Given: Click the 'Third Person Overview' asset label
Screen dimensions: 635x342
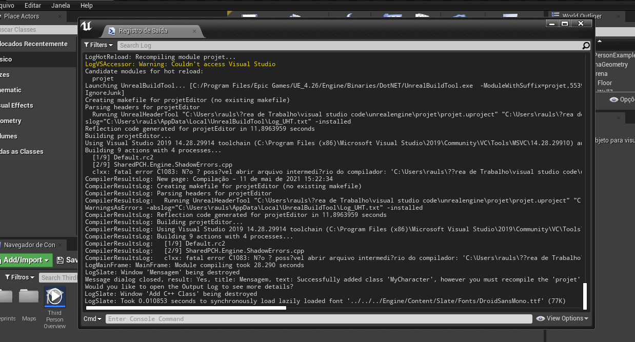Looking at the screenshot, I should pyautogui.click(x=54, y=319).
